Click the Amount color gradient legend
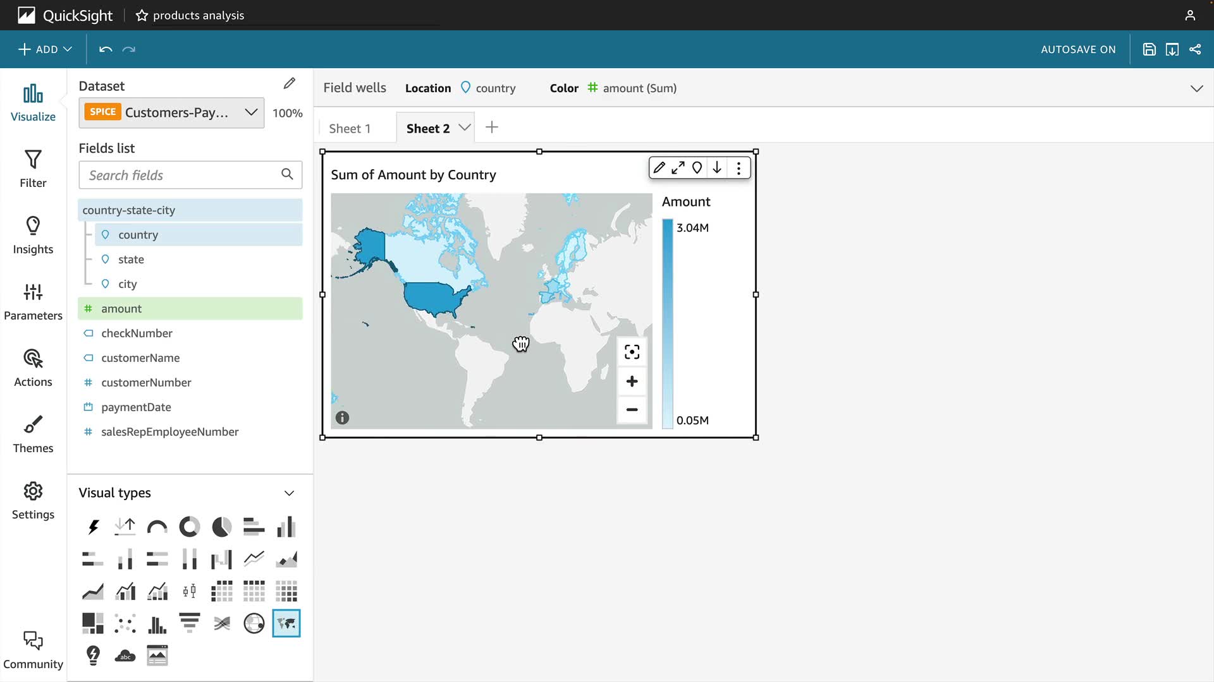This screenshot has width=1214, height=682. point(668,323)
